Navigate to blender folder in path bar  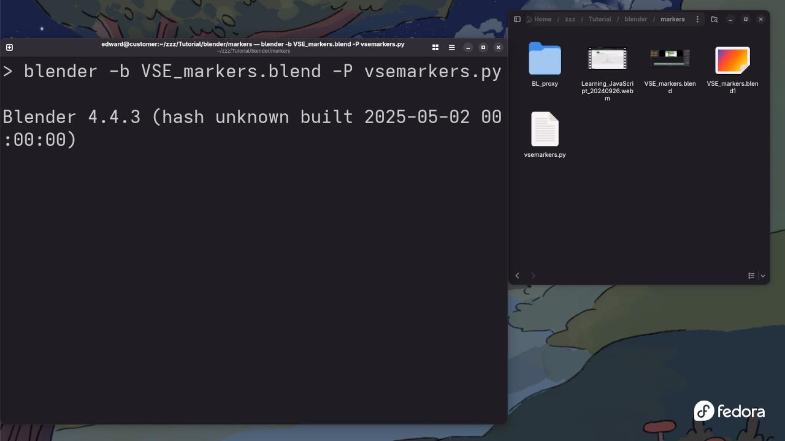(636, 19)
